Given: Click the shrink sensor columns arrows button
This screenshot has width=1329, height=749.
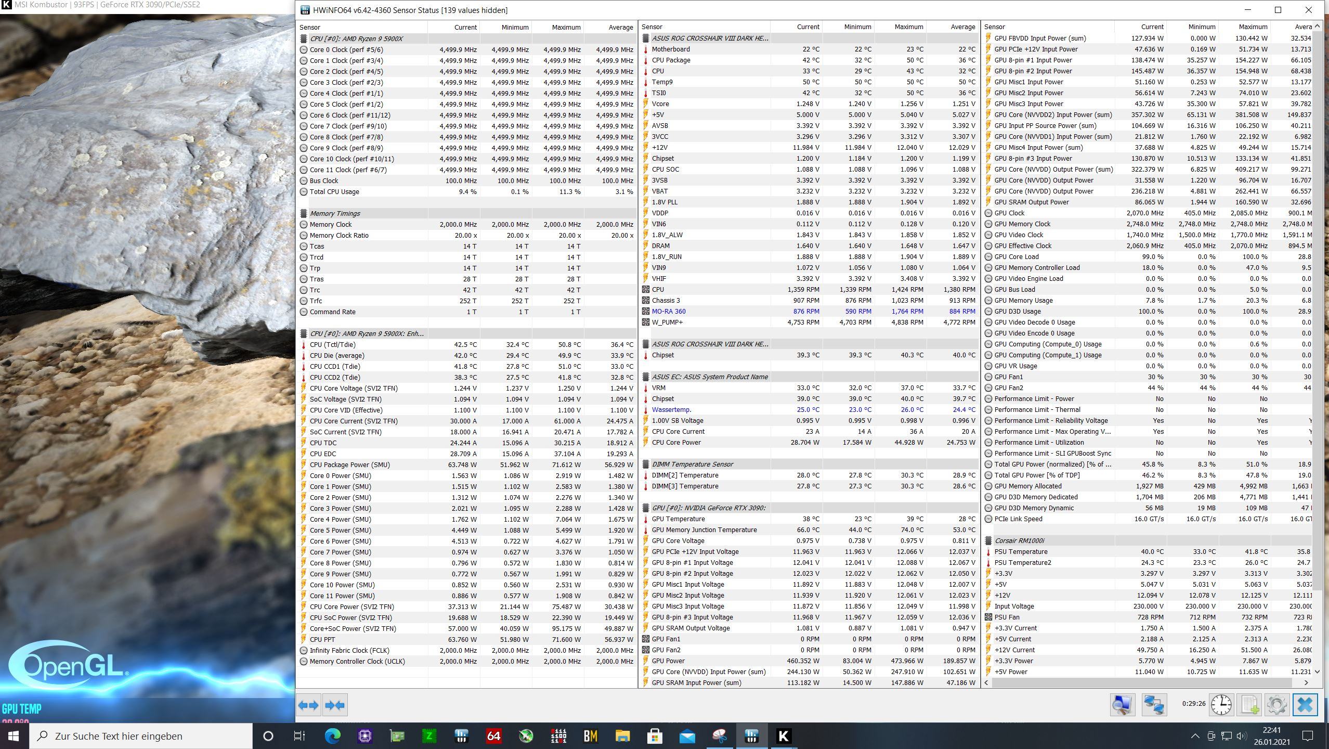Looking at the screenshot, I should click(334, 705).
